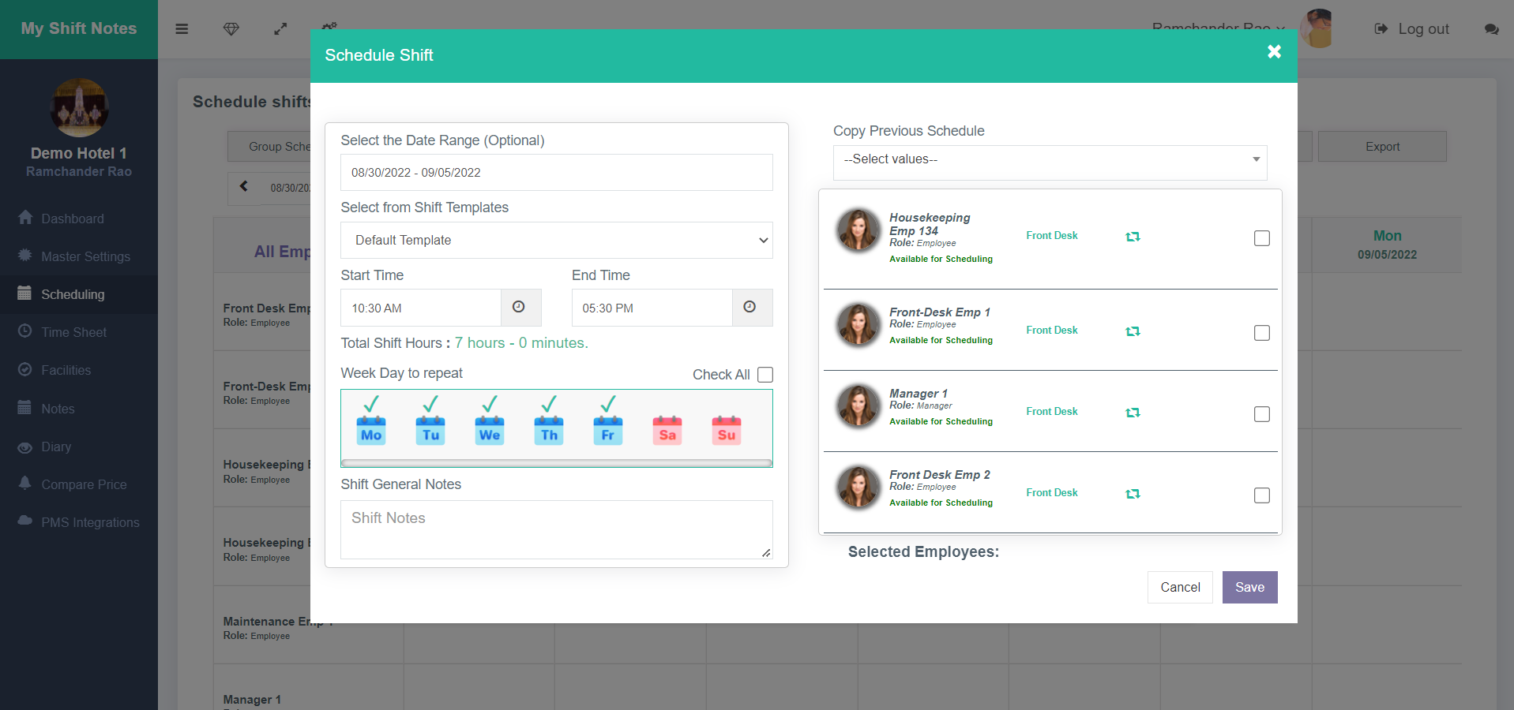Open the chat bubble icon top right
The height and width of the screenshot is (710, 1514).
tap(1491, 30)
